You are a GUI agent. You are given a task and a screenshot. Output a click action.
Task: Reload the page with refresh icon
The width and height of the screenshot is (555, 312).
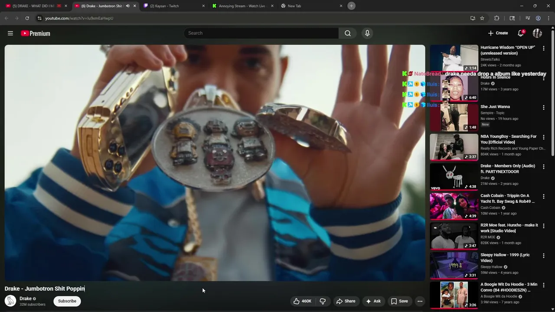tap(27, 18)
